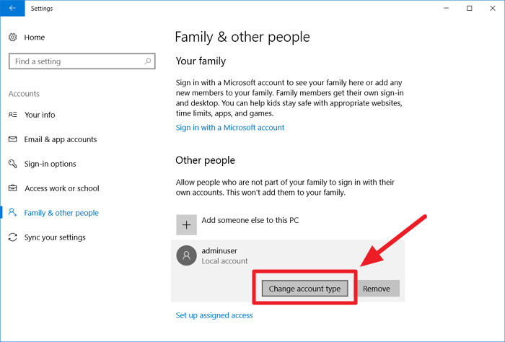This screenshot has height=342, width=505.
Task: Go to Email & app accounts
Action: 61,139
